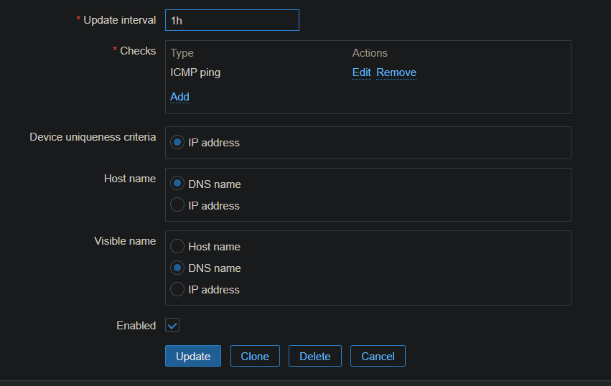Set Visible name to IP address

coord(178,290)
